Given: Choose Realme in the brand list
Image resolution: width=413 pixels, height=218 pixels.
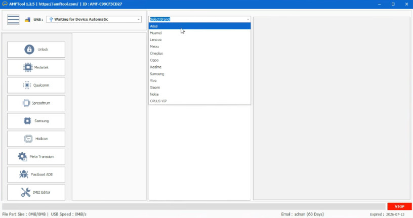Looking at the screenshot, I should [199, 67].
